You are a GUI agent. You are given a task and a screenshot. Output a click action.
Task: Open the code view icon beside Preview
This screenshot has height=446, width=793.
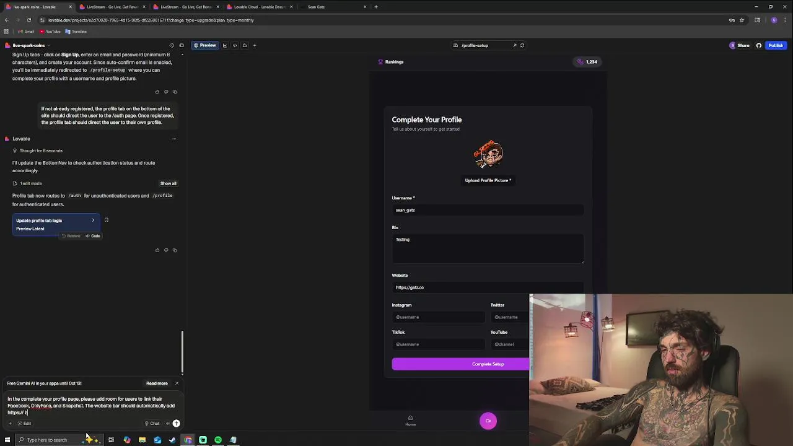[234, 45]
